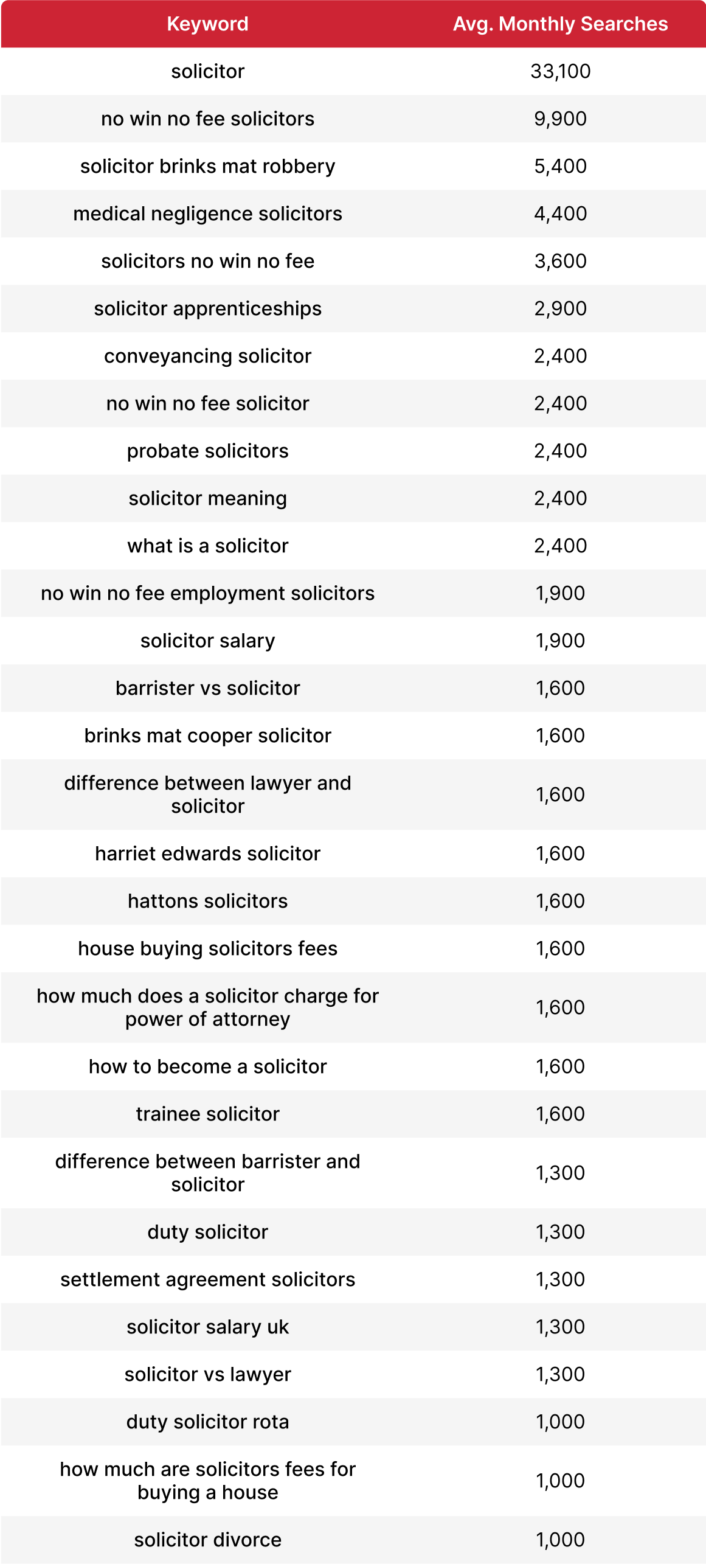Select 'hattons solicitors' keyword
This screenshot has width=706, height=1564.
207,901
